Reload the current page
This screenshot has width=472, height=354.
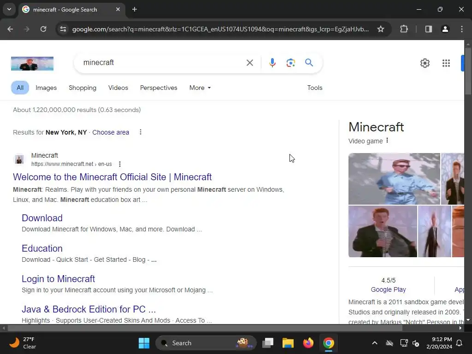[43, 29]
